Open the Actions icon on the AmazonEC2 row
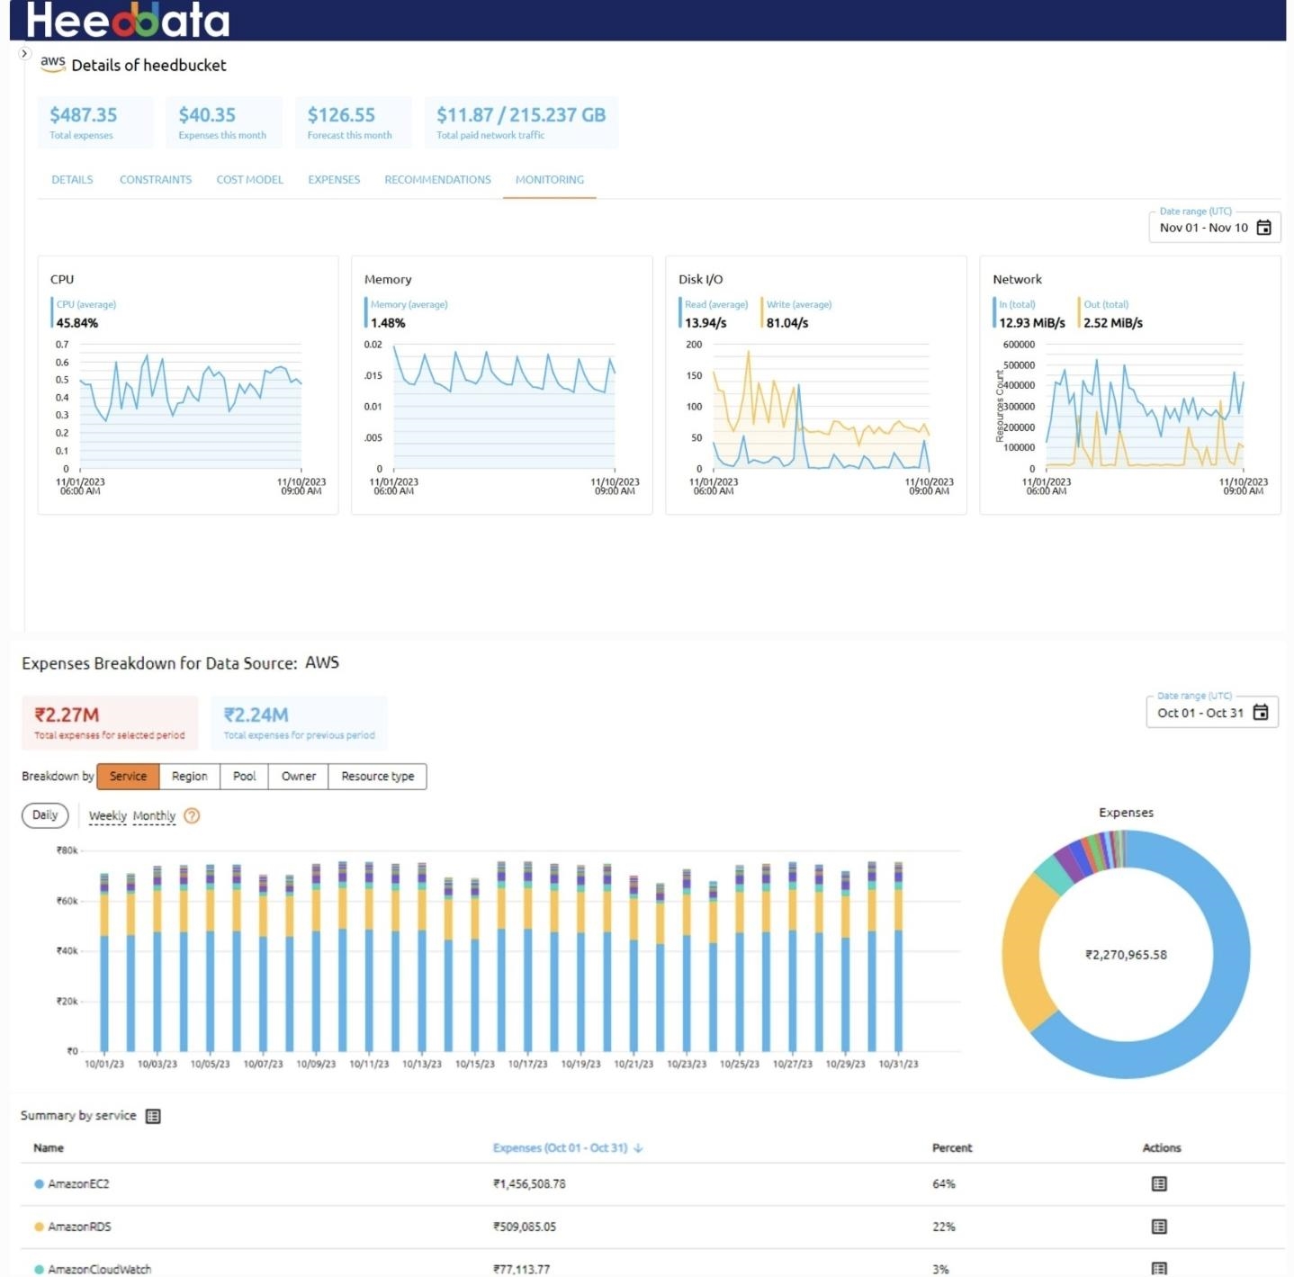 (x=1160, y=1184)
